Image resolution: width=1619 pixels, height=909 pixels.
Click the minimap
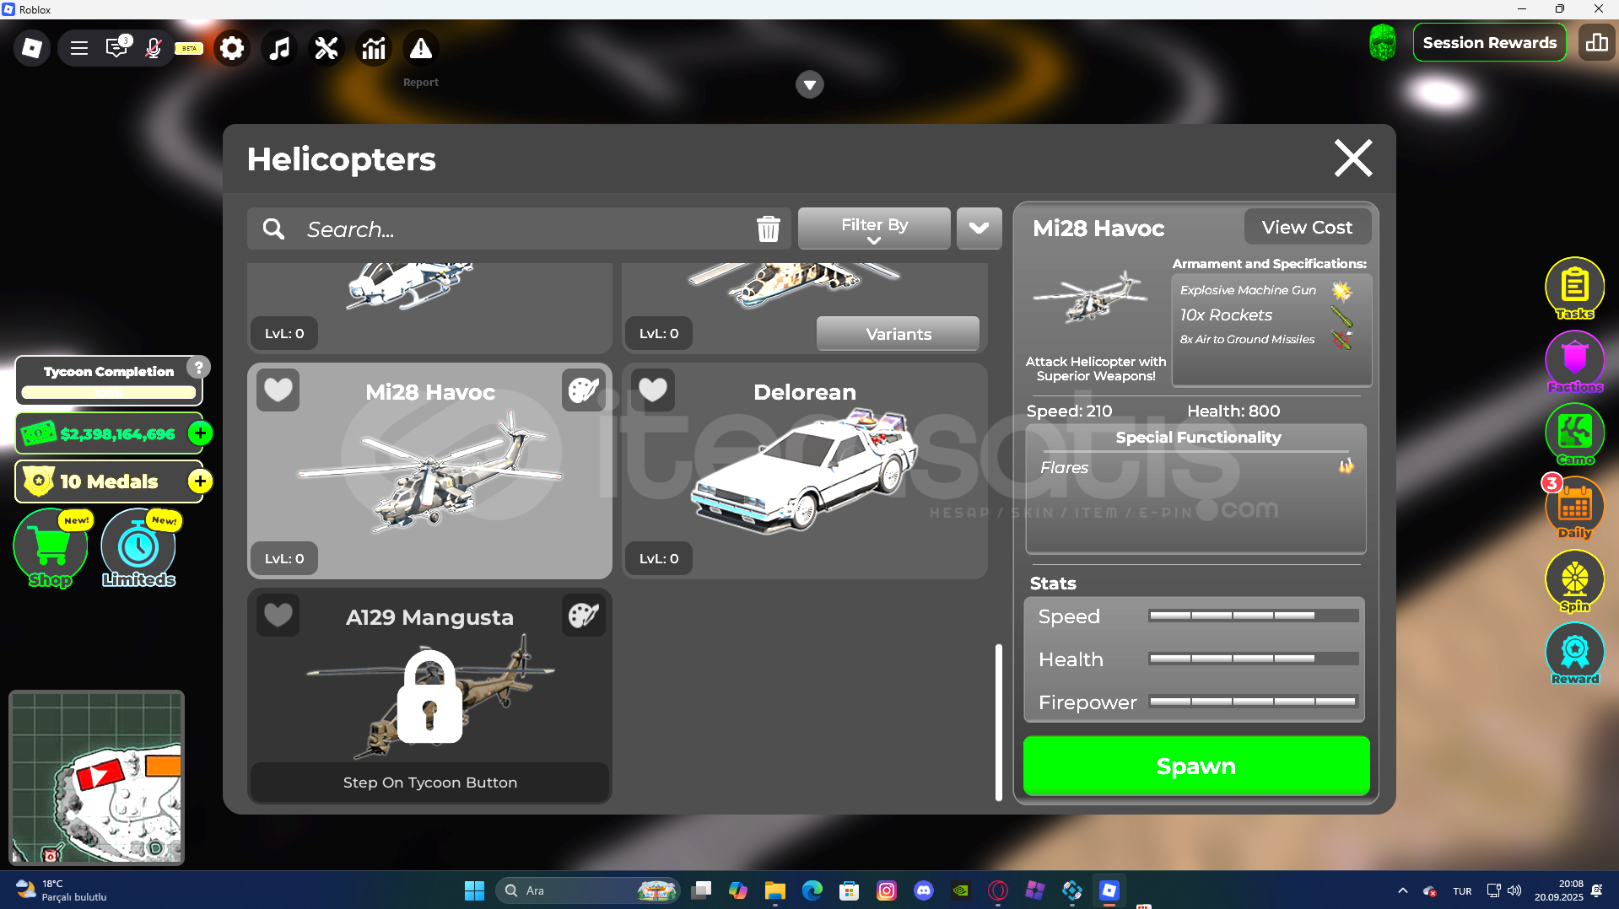(97, 777)
